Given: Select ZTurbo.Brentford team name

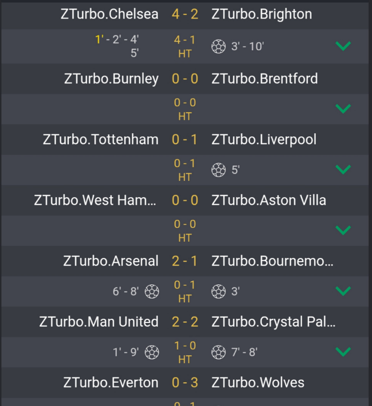Looking at the screenshot, I should coord(265,79).
